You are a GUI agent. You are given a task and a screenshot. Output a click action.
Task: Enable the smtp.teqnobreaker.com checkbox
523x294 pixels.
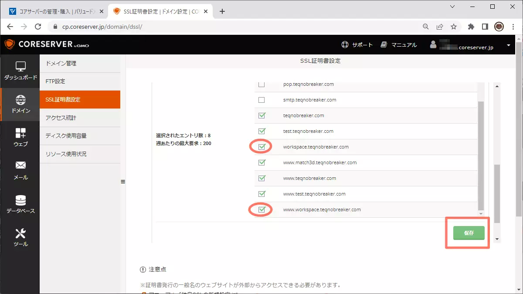point(261,100)
